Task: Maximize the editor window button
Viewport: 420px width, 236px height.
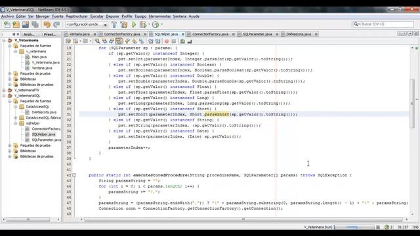Action: pos(416,33)
